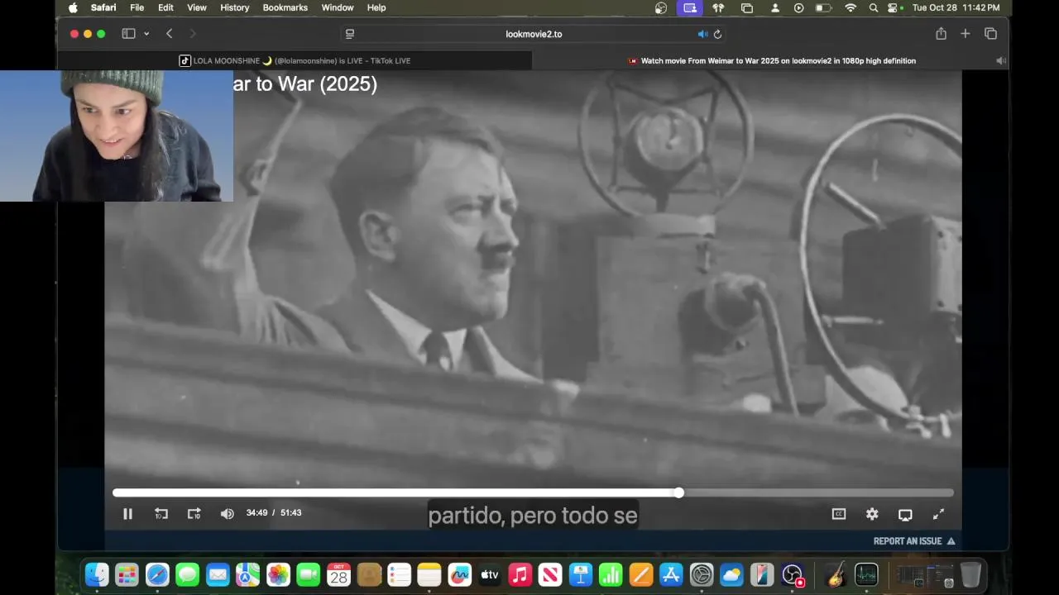Go forward to the next page
This screenshot has width=1059, height=595.
tap(193, 34)
